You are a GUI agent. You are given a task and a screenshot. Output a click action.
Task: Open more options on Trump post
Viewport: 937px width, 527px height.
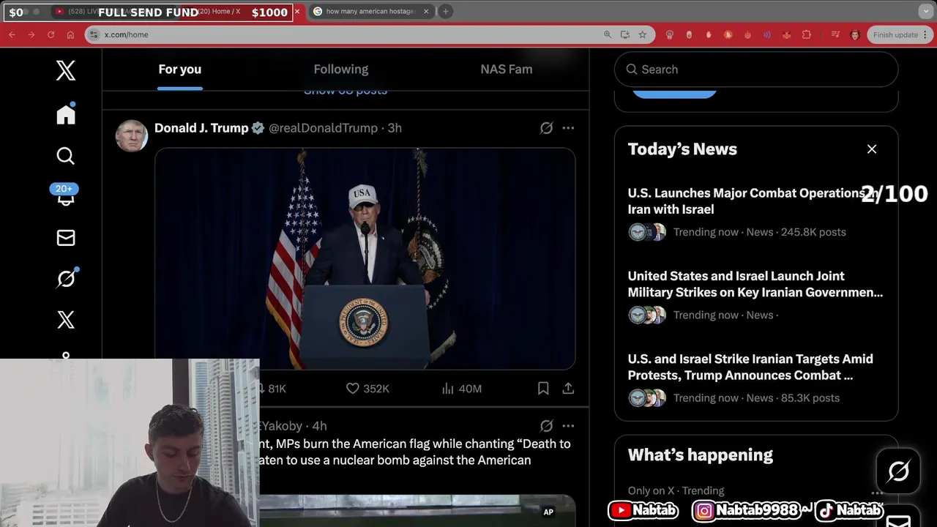point(568,128)
